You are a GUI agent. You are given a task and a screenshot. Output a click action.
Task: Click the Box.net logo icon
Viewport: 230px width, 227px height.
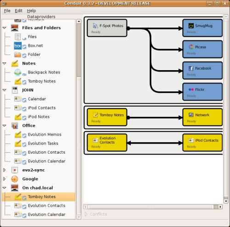tap(17, 46)
